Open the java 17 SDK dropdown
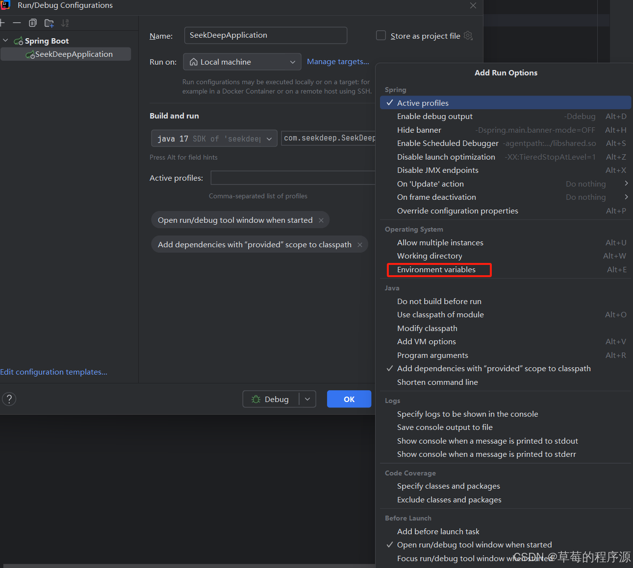This screenshot has width=633, height=568. coord(214,139)
